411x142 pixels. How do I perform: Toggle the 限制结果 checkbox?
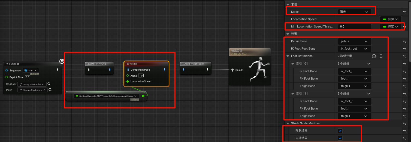coord(340,131)
